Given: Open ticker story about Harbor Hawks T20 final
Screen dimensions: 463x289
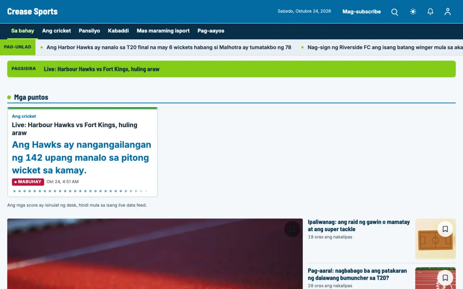Looking at the screenshot, I should tap(169, 47).
